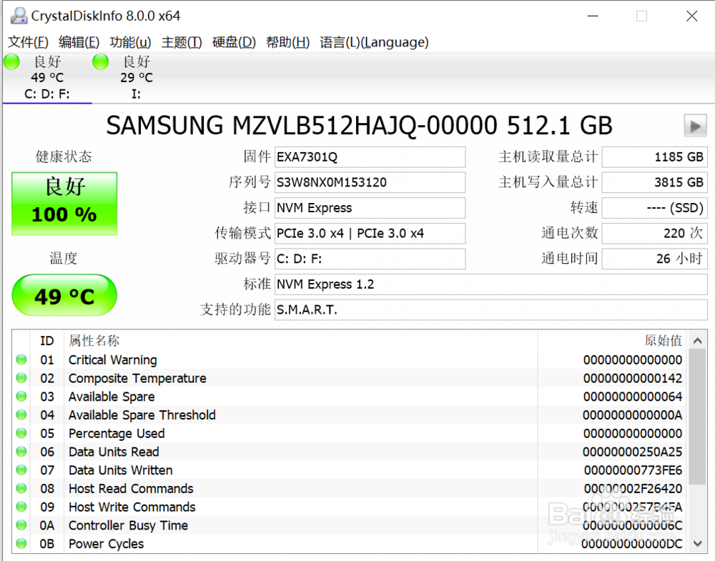Minimize the CrystalDiskInfo window
The width and height of the screenshot is (715, 561).
pyautogui.click(x=593, y=16)
